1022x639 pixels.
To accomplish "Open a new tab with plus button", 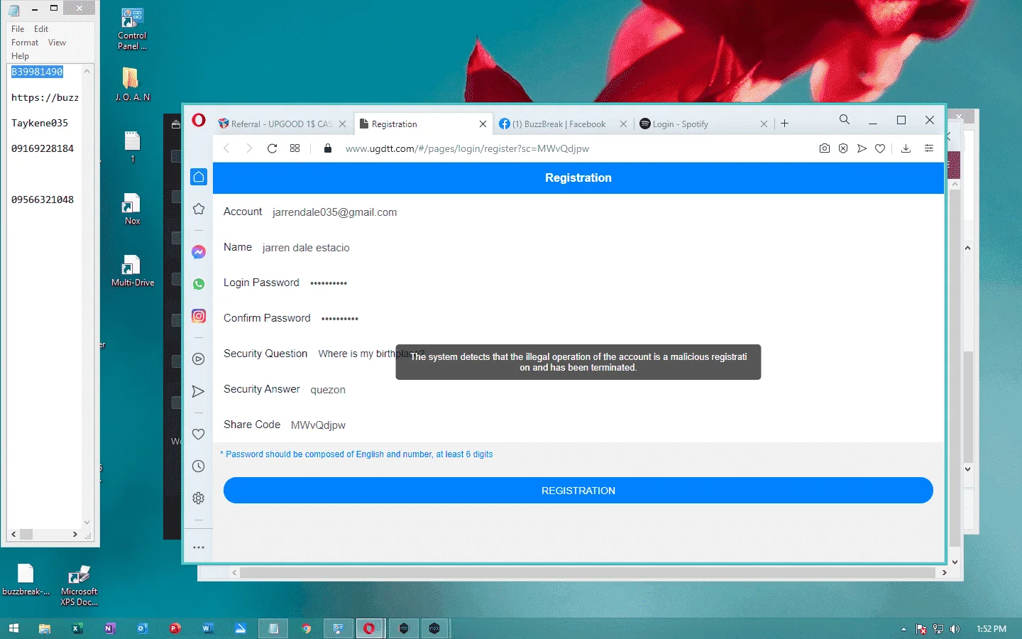I will (784, 124).
